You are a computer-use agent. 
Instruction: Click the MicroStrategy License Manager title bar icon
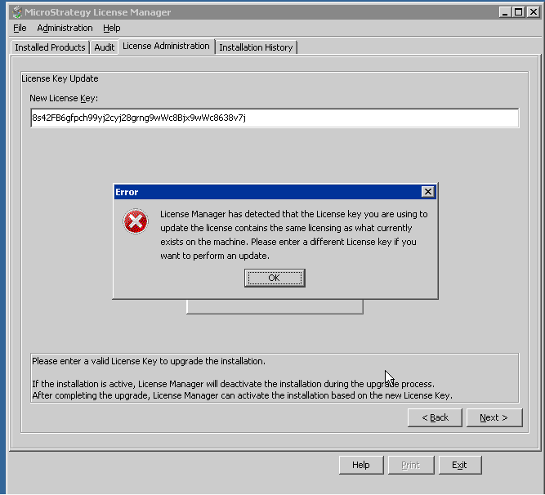tap(16, 12)
